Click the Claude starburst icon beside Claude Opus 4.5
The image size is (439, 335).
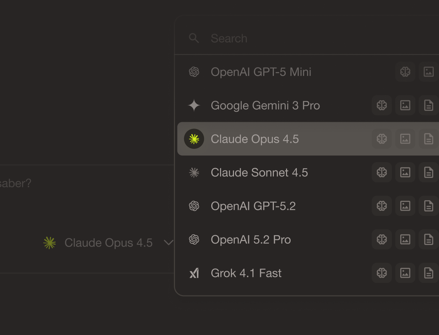click(x=194, y=139)
